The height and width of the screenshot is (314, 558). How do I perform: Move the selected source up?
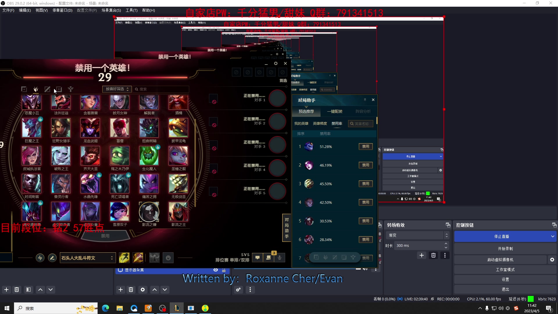tap(155, 290)
